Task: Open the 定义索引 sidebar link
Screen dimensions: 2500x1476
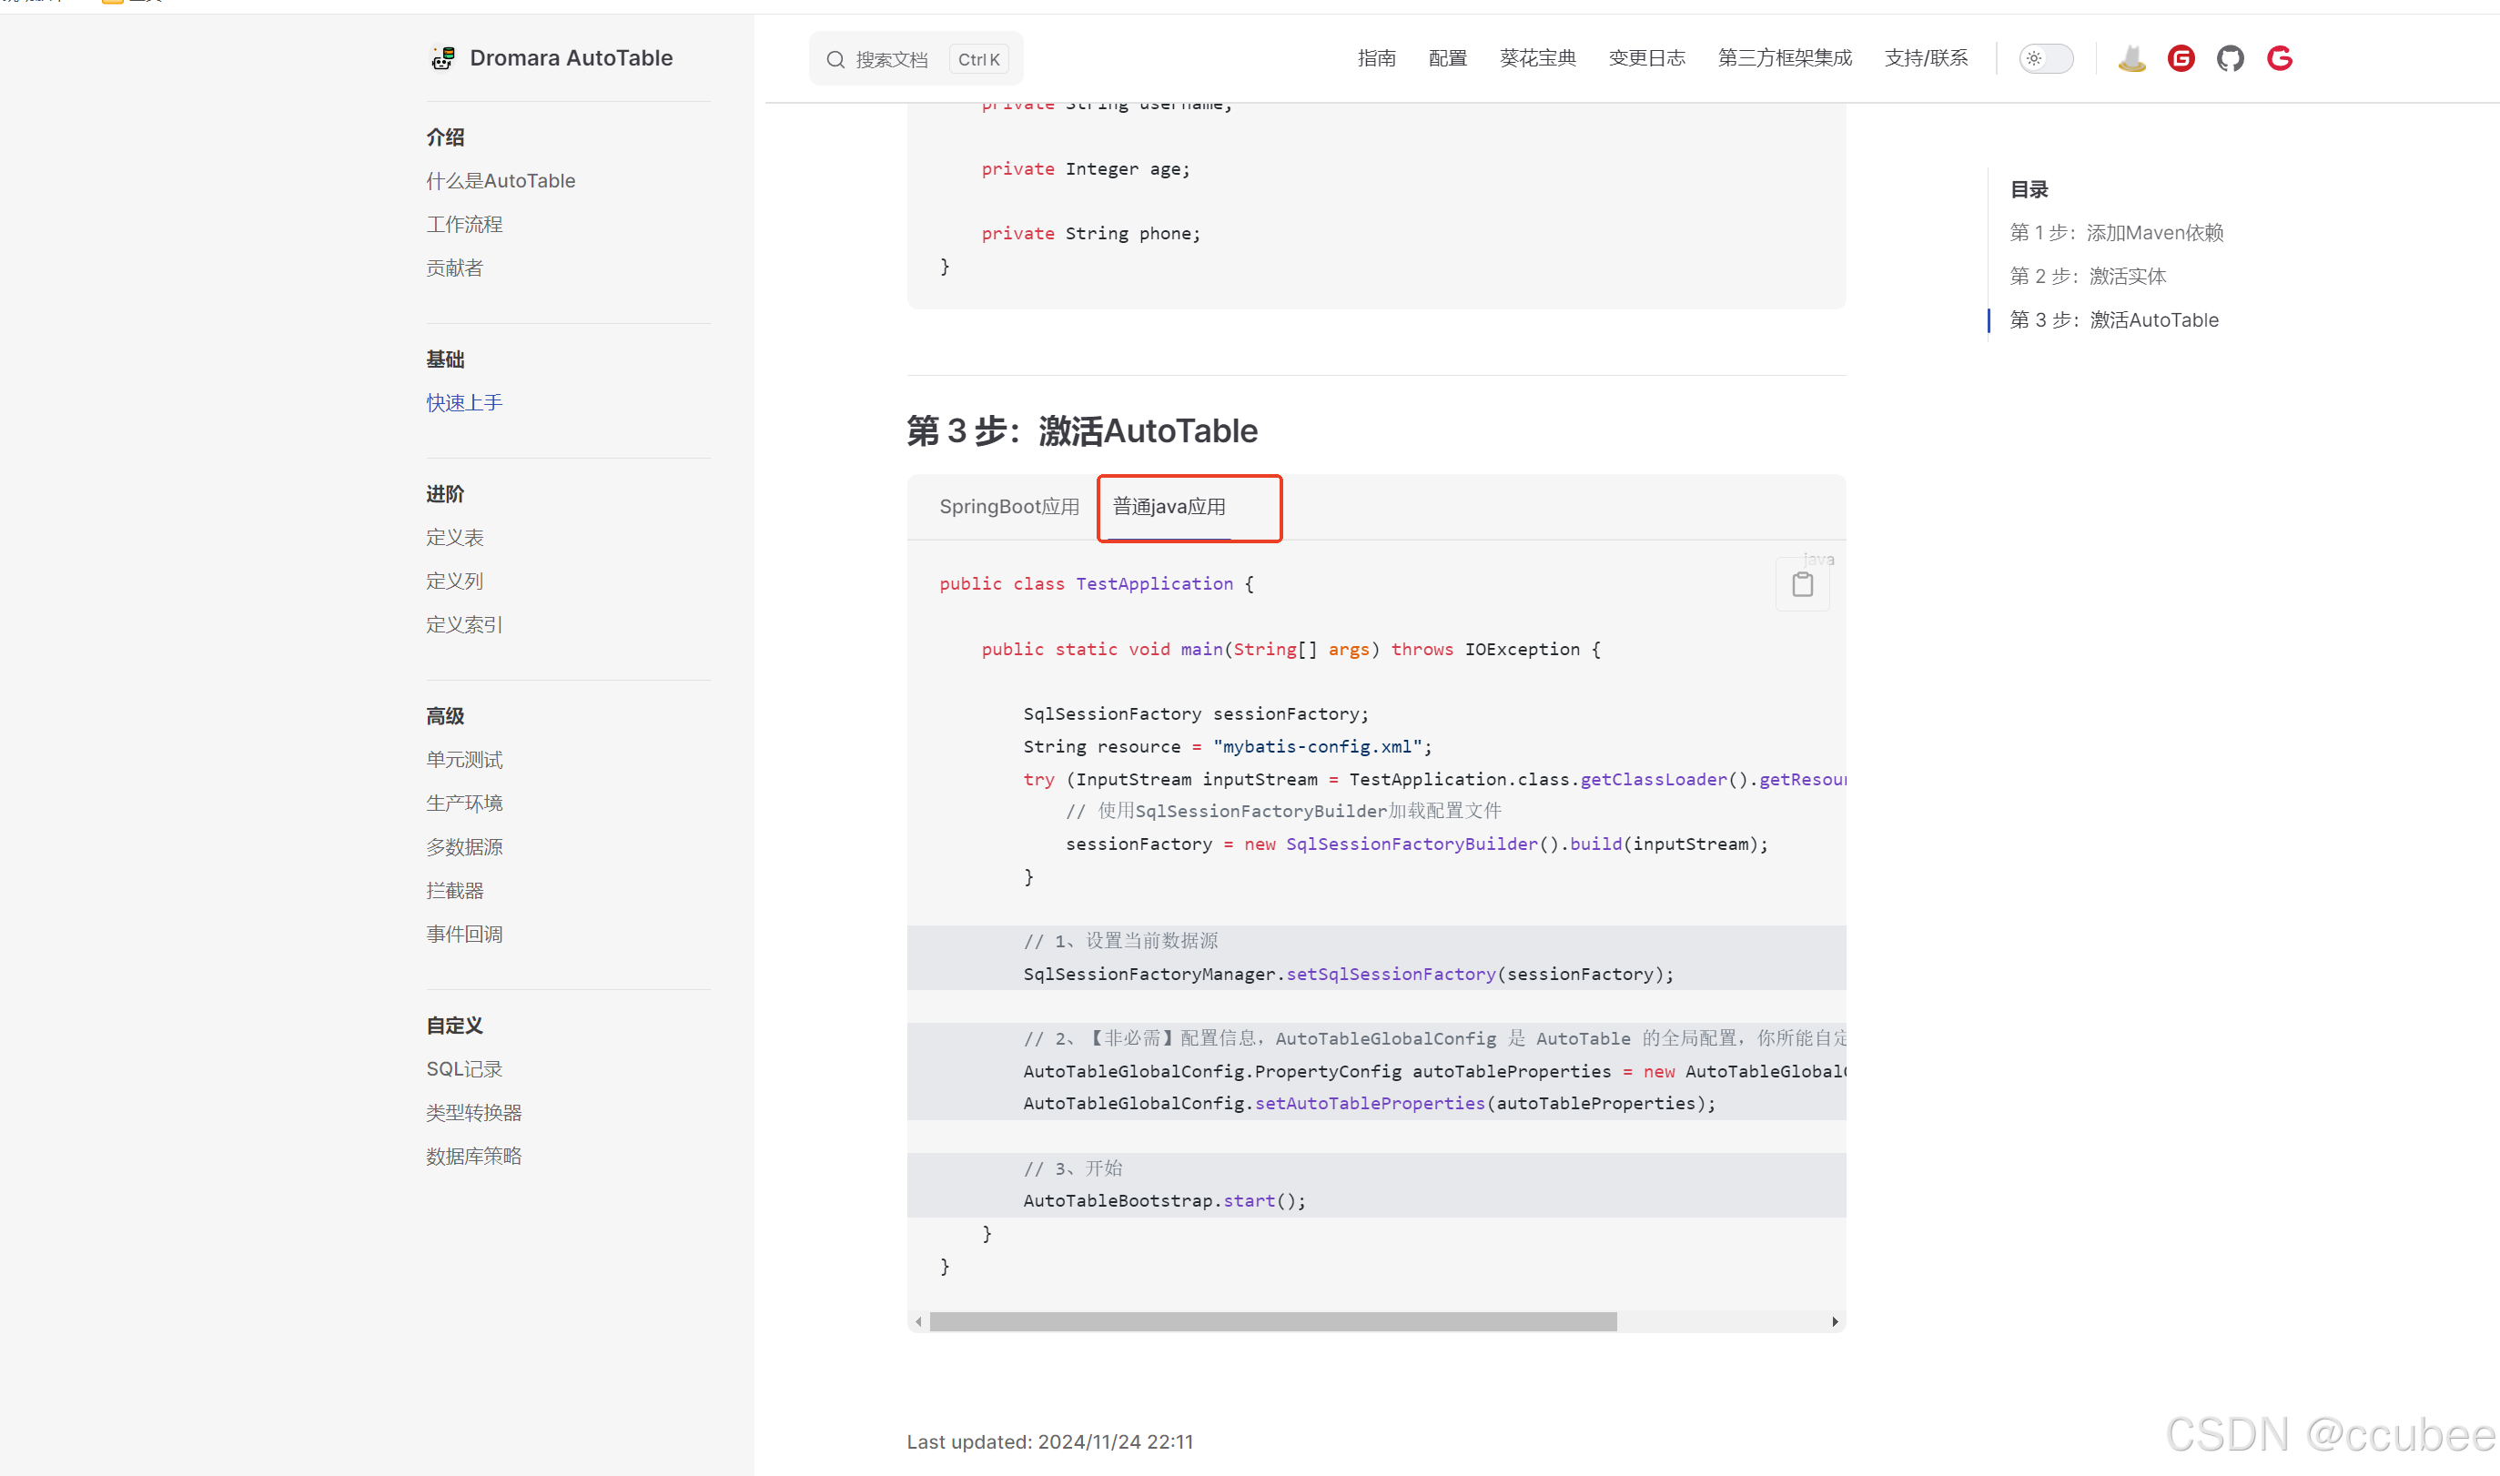Action: click(464, 624)
